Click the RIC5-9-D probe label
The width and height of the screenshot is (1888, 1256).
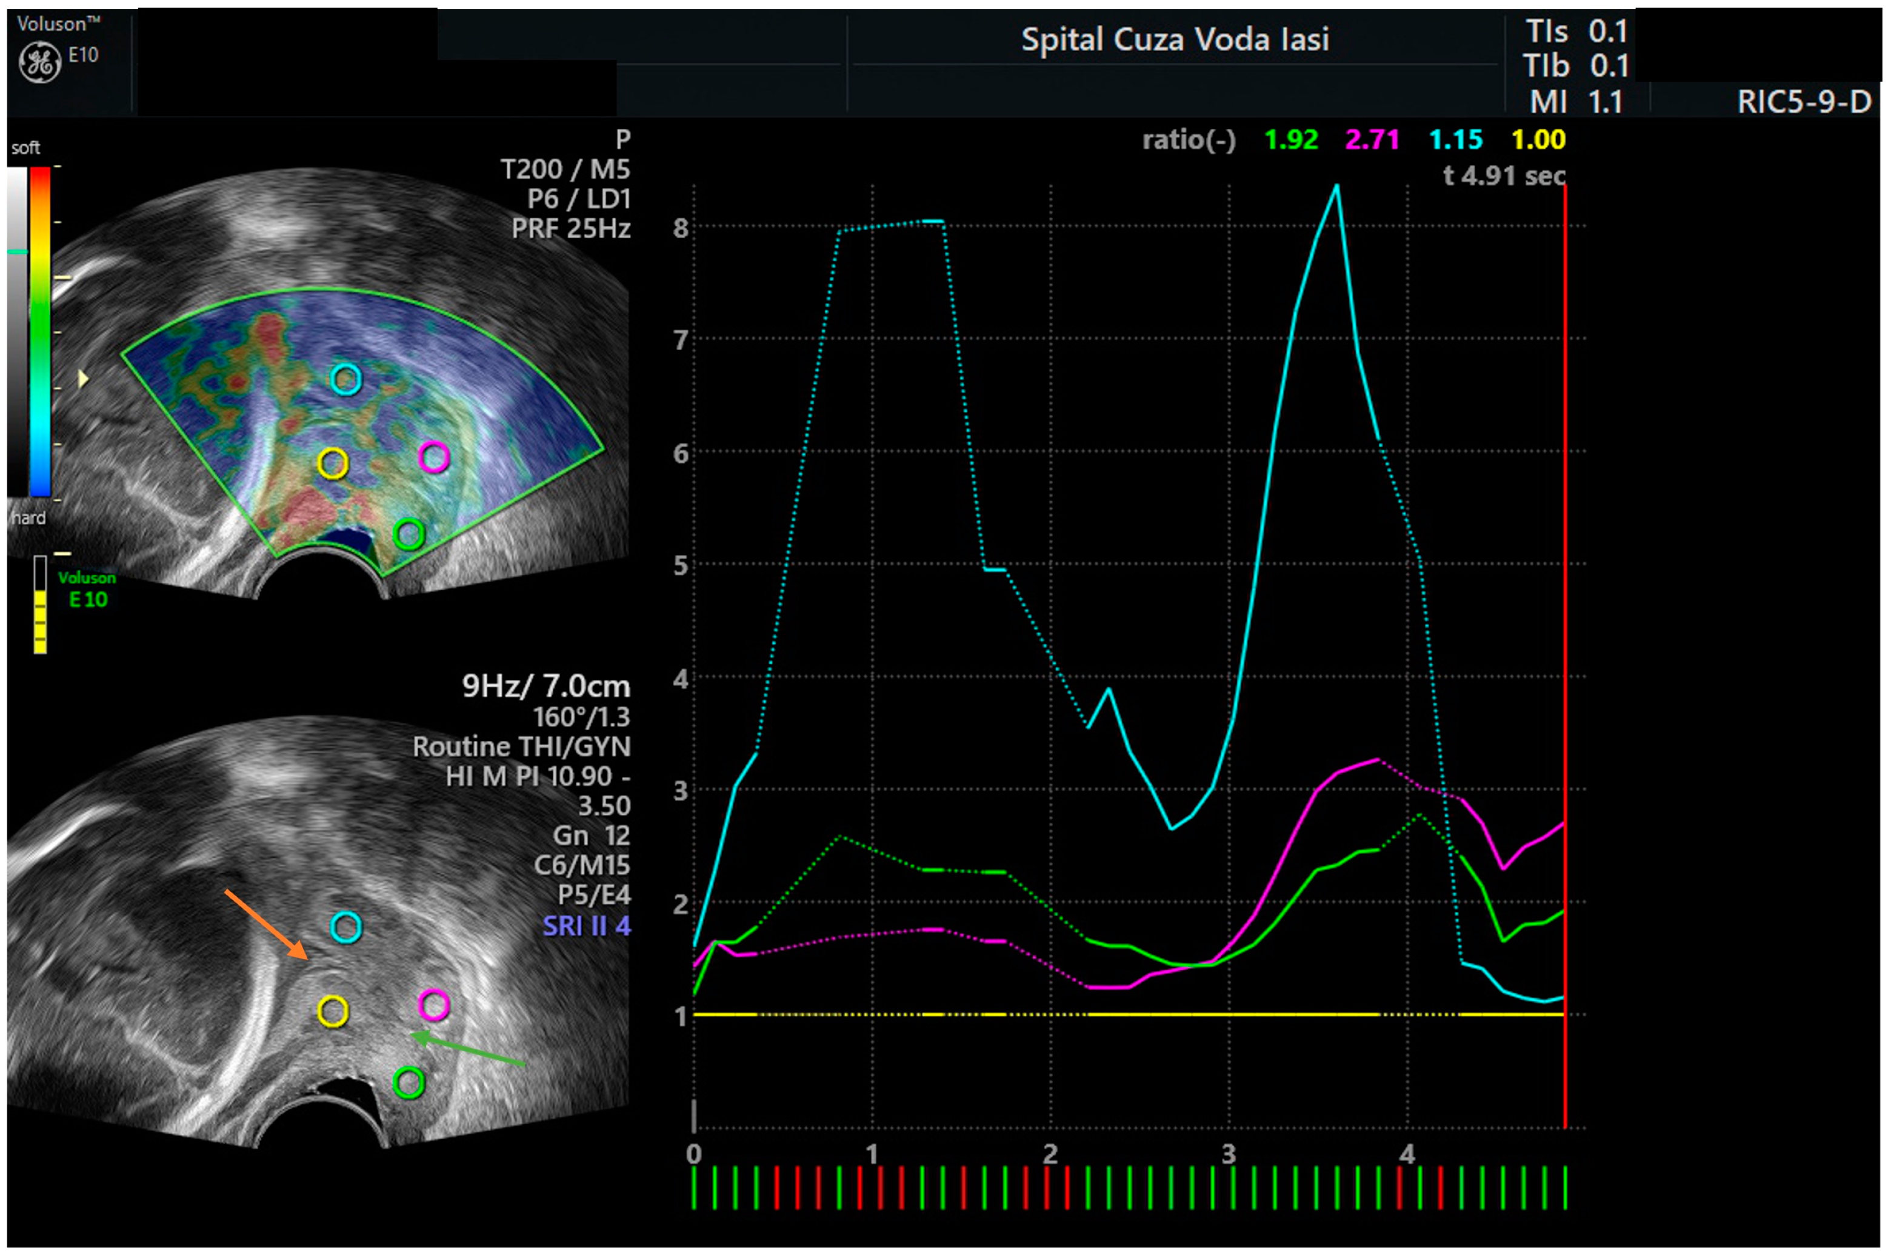pyautogui.click(x=1803, y=102)
